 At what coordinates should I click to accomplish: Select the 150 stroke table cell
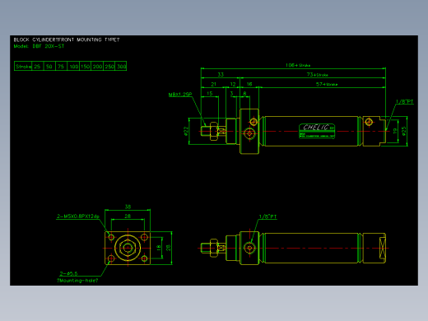86,66
